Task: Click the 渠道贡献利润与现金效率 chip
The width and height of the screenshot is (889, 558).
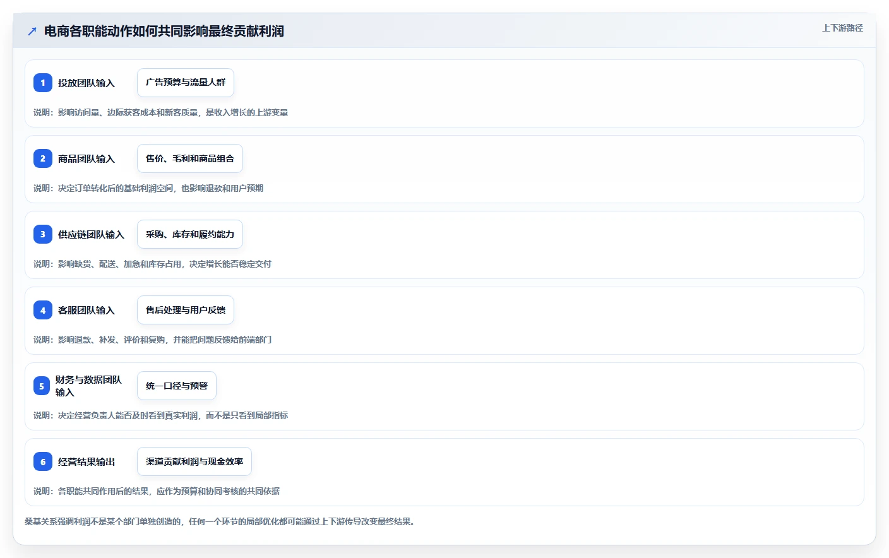Action: point(194,461)
